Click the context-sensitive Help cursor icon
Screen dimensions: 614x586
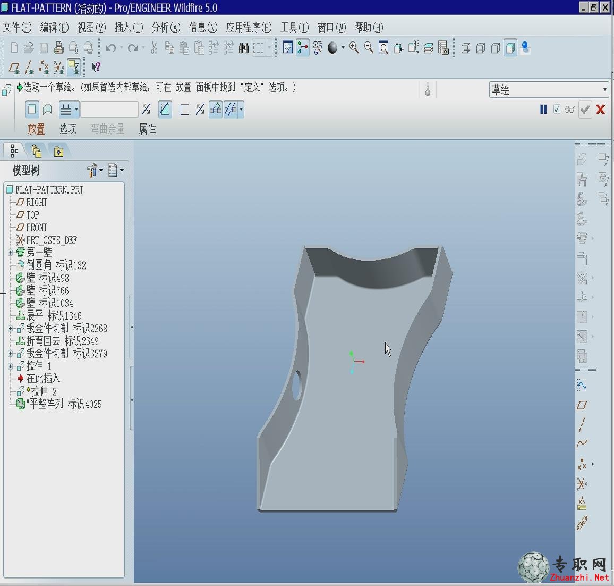(96, 68)
